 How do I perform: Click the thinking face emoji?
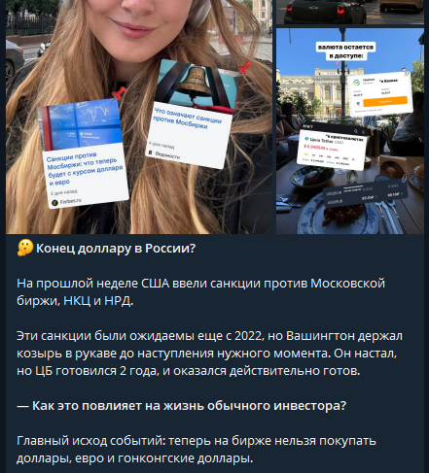[25, 248]
